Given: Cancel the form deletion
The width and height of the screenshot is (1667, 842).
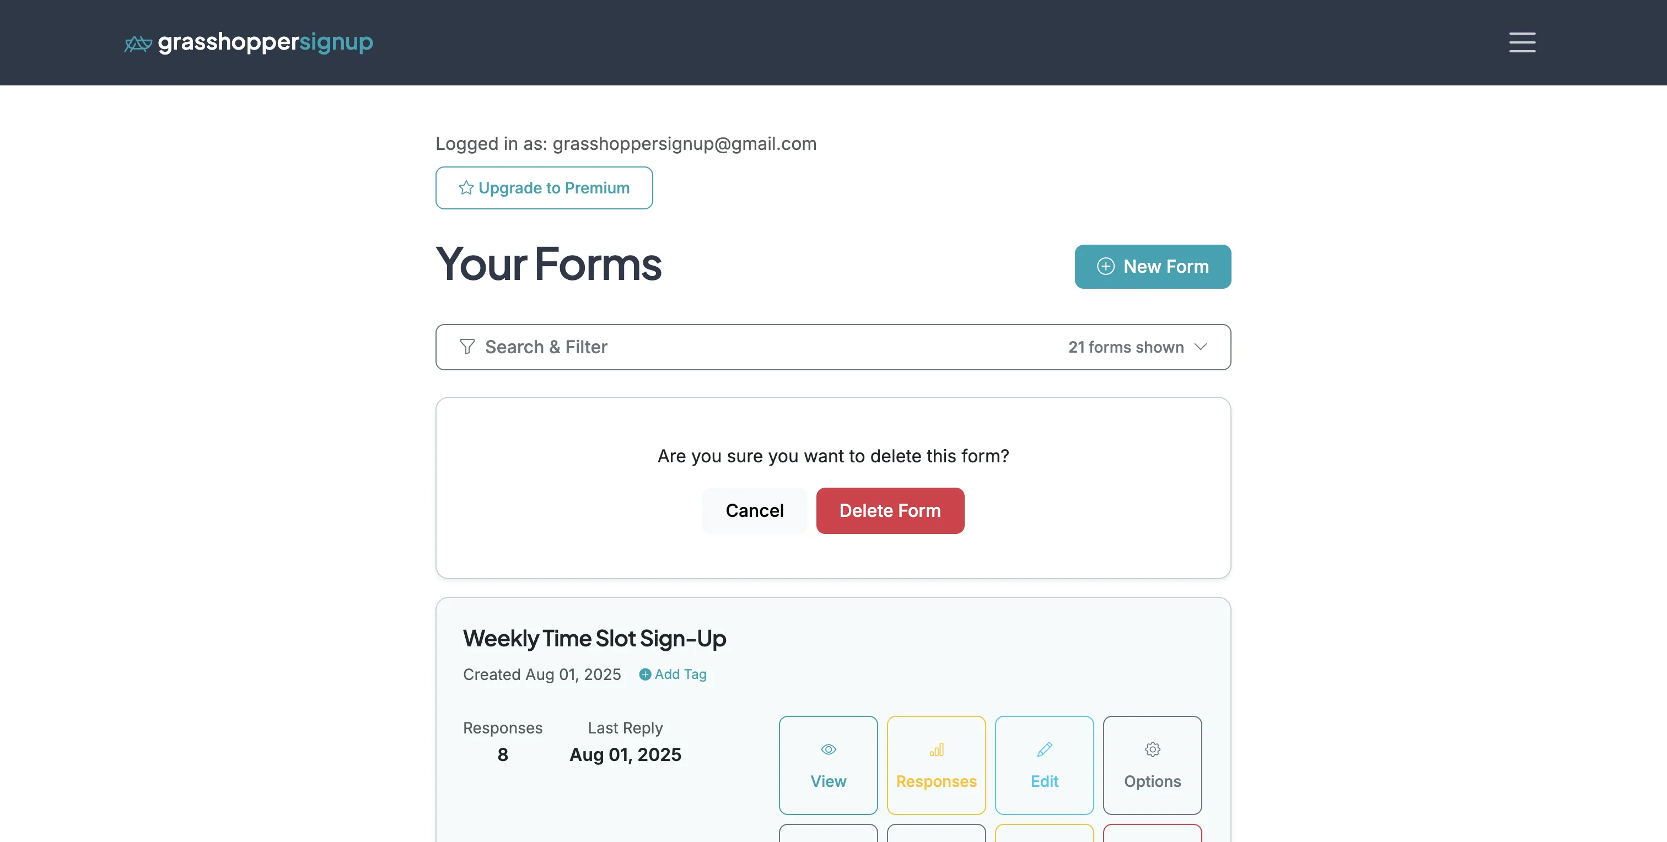Looking at the screenshot, I should tap(754, 510).
